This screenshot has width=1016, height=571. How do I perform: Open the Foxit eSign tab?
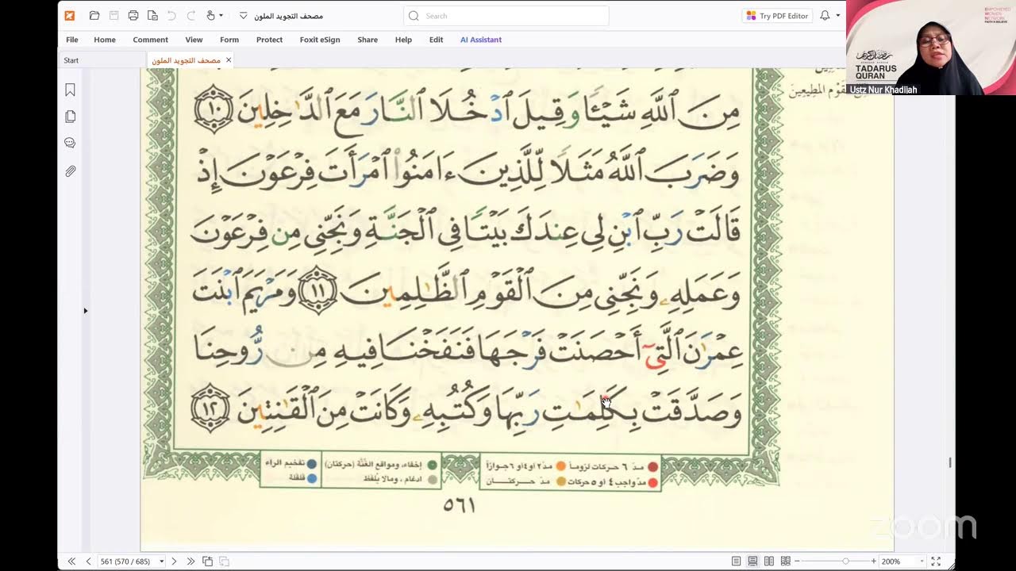pos(320,40)
